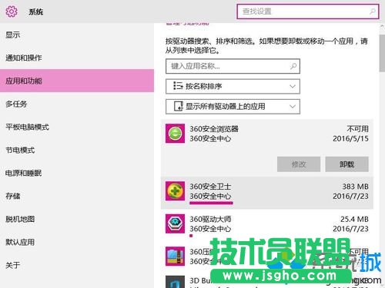Click the 系统 title text
The width and height of the screenshot is (385, 288).
36,12
